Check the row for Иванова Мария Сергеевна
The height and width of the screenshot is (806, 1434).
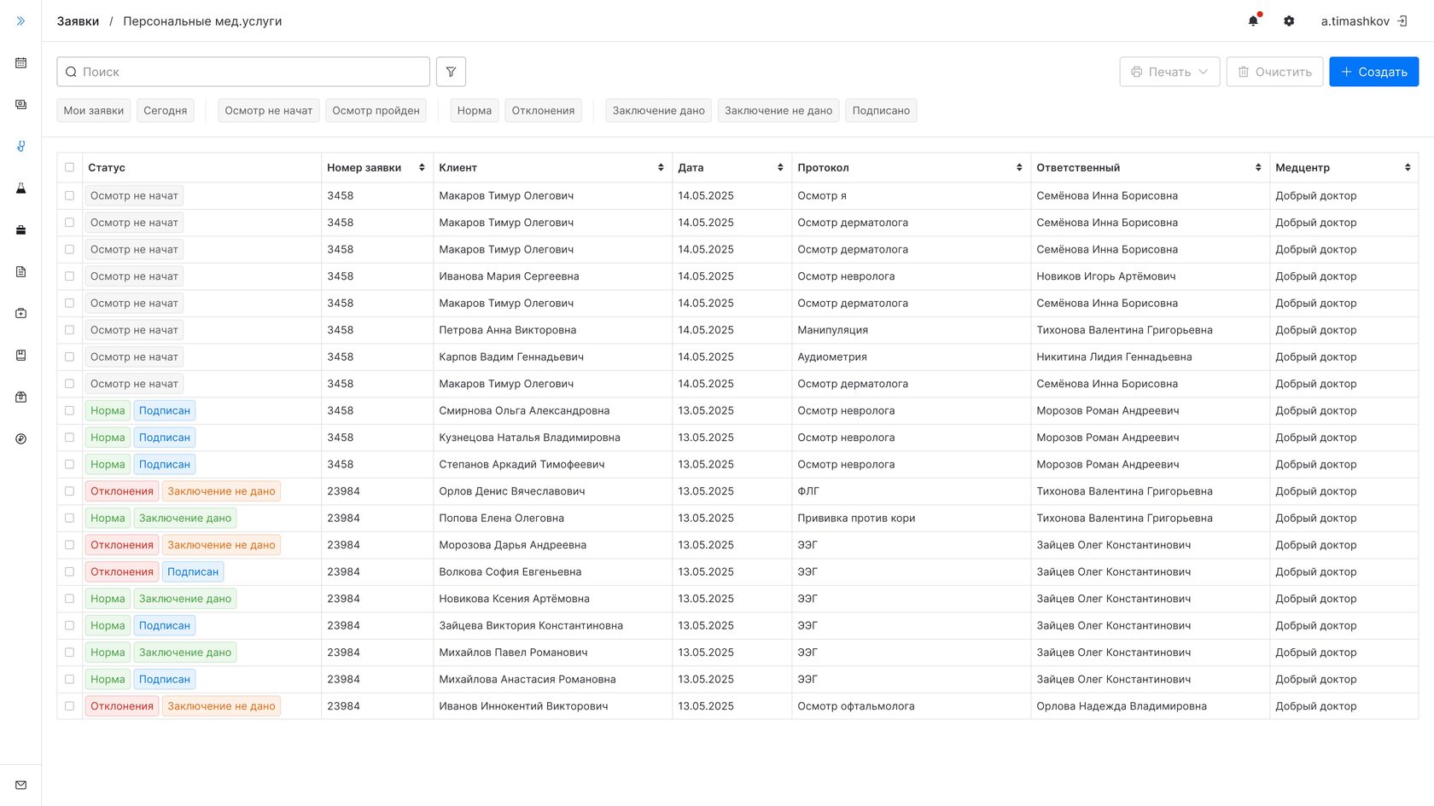[70, 276]
